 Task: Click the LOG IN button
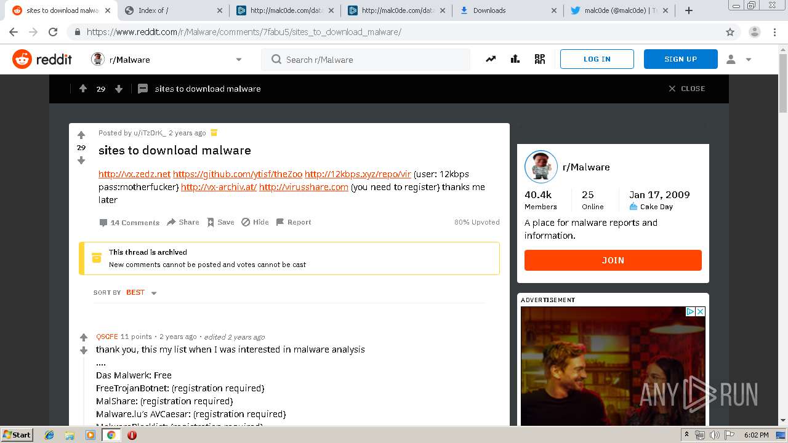pos(597,59)
